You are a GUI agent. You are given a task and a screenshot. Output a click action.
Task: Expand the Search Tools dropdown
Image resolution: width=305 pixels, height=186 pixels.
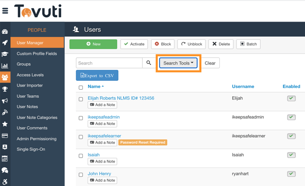pyautogui.click(x=179, y=63)
